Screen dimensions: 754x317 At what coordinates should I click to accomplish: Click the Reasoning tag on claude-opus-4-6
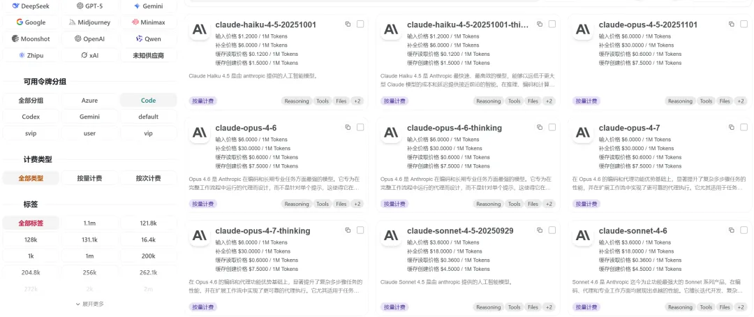click(x=296, y=204)
